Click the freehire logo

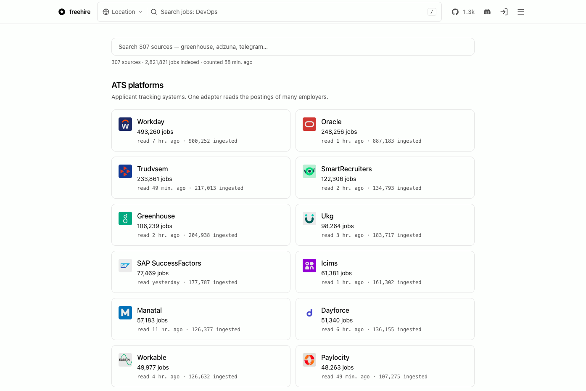[x=74, y=12]
